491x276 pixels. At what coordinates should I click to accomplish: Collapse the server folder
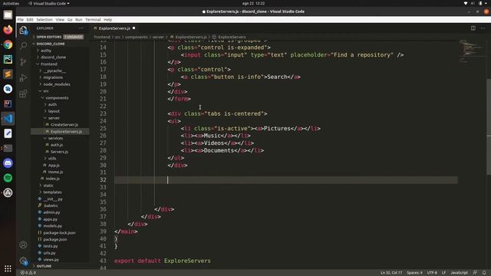[x=54, y=118]
